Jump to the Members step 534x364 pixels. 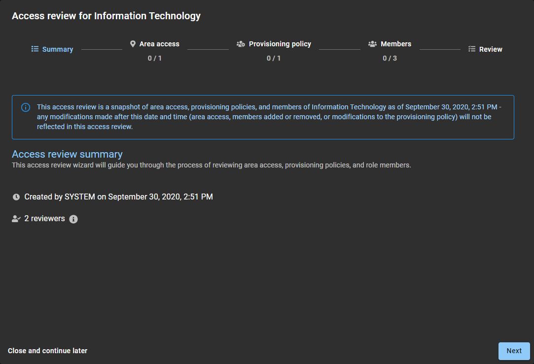click(395, 44)
